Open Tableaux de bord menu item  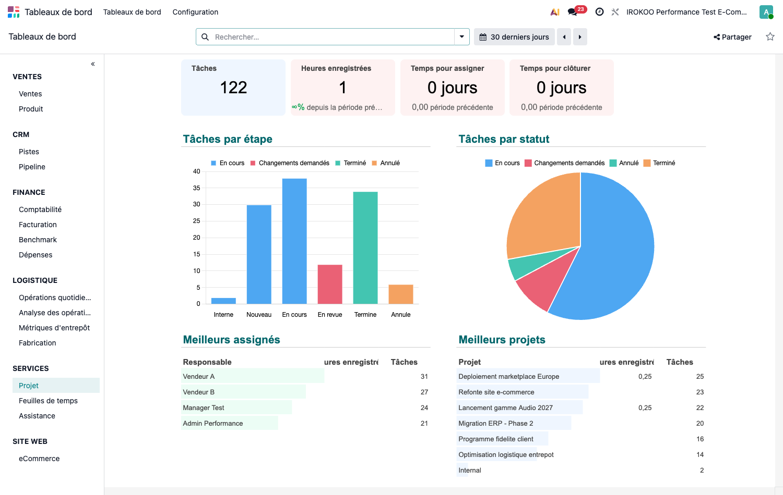[x=132, y=12]
